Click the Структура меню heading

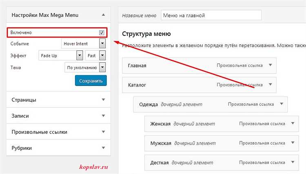tap(146, 34)
